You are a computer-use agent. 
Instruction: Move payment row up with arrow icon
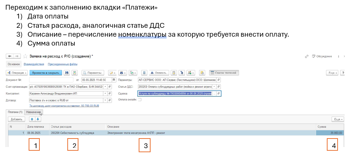[32, 119]
